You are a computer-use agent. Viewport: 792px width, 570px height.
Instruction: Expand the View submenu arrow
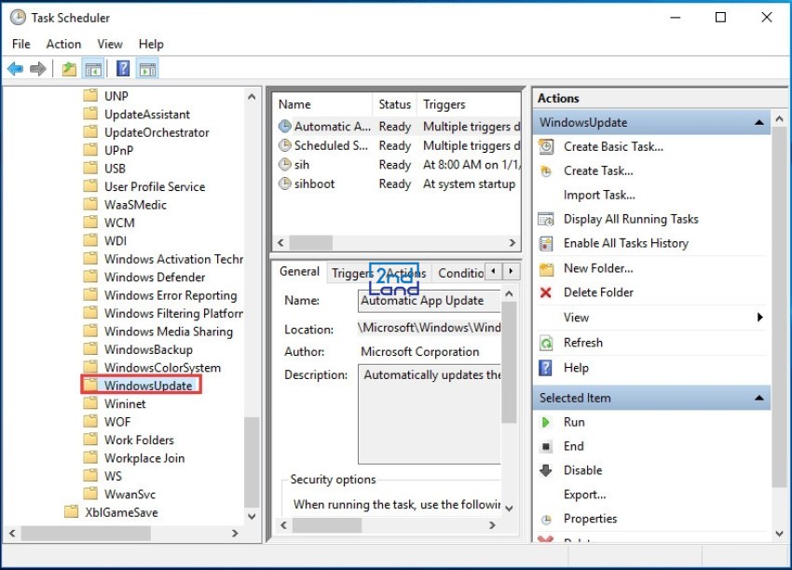click(x=760, y=317)
